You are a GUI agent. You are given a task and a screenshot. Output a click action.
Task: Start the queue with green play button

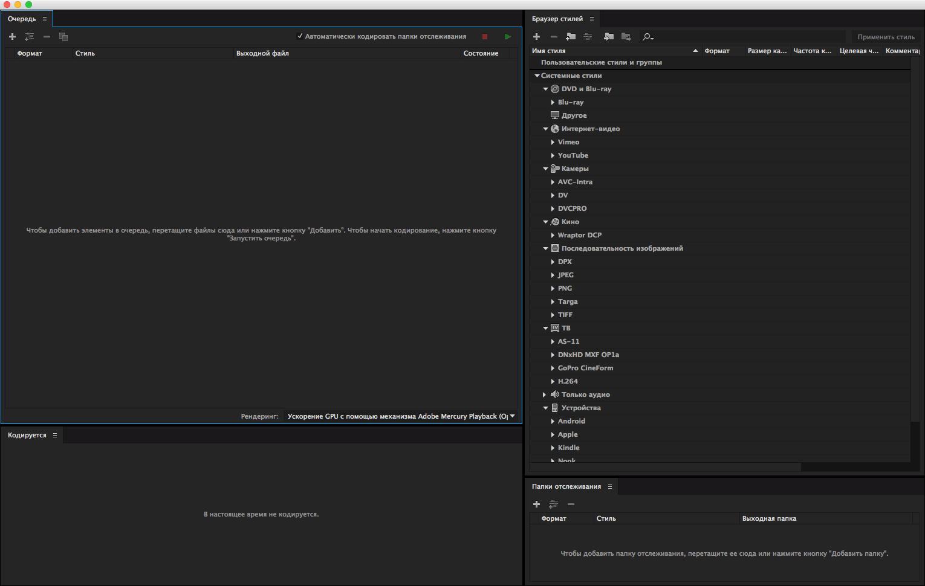(x=507, y=37)
